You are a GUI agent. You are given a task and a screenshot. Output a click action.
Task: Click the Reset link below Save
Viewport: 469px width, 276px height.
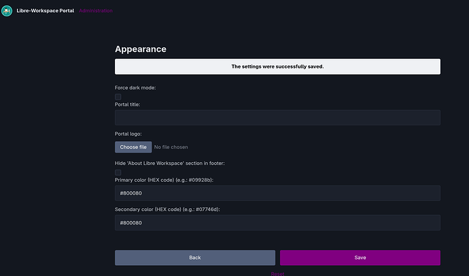coord(277,273)
